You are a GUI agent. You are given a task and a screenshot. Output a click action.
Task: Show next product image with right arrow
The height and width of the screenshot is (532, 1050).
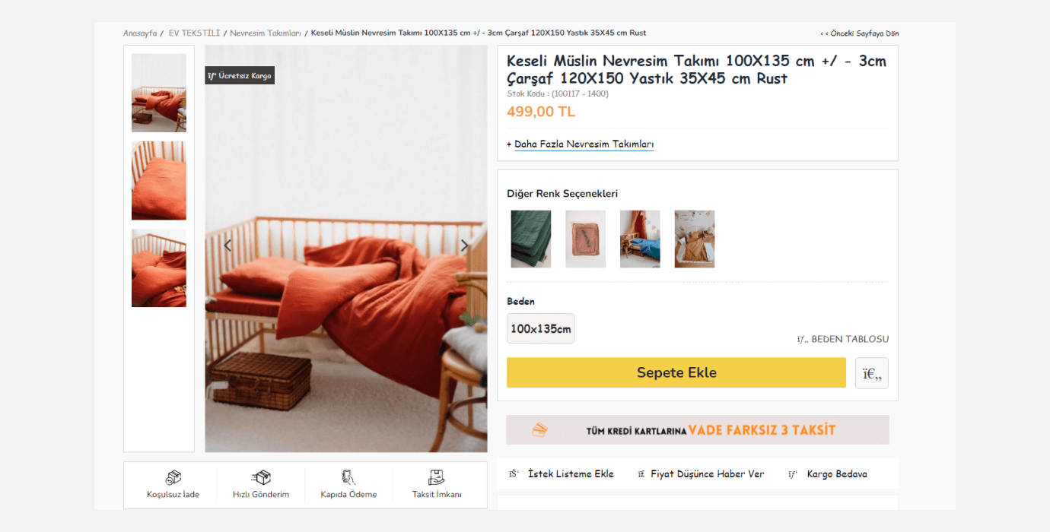[x=465, y=245]
